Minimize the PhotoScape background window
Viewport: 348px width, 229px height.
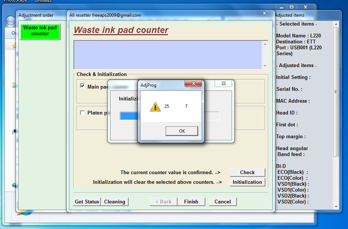click(282, 7)
